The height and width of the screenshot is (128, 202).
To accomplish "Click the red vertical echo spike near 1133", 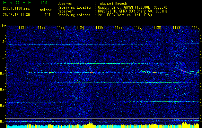I will 71,74.
